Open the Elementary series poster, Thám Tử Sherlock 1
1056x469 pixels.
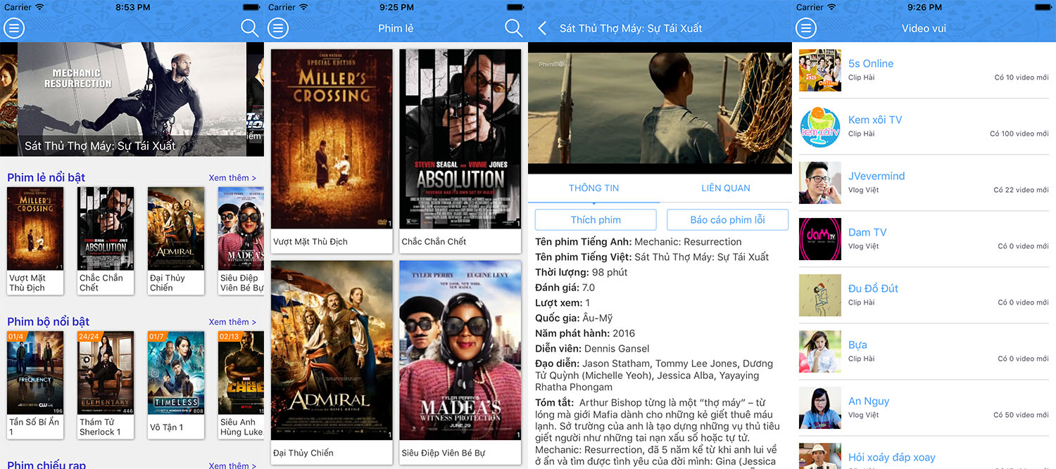coord(106,373)
